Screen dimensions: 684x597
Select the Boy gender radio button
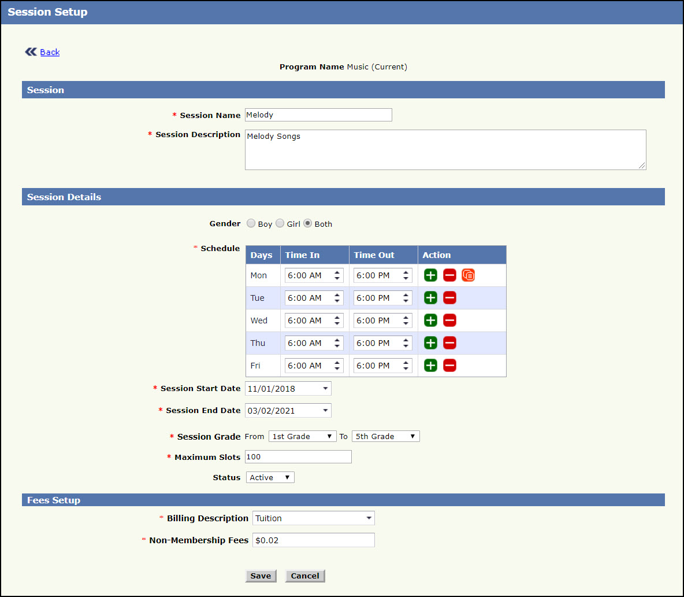coord(251,223)
